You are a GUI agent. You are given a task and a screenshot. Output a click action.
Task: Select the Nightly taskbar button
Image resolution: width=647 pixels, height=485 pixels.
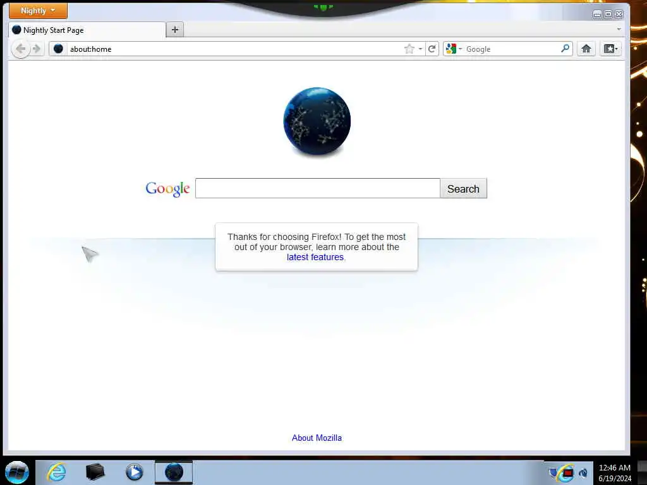[x=174, y=472]
